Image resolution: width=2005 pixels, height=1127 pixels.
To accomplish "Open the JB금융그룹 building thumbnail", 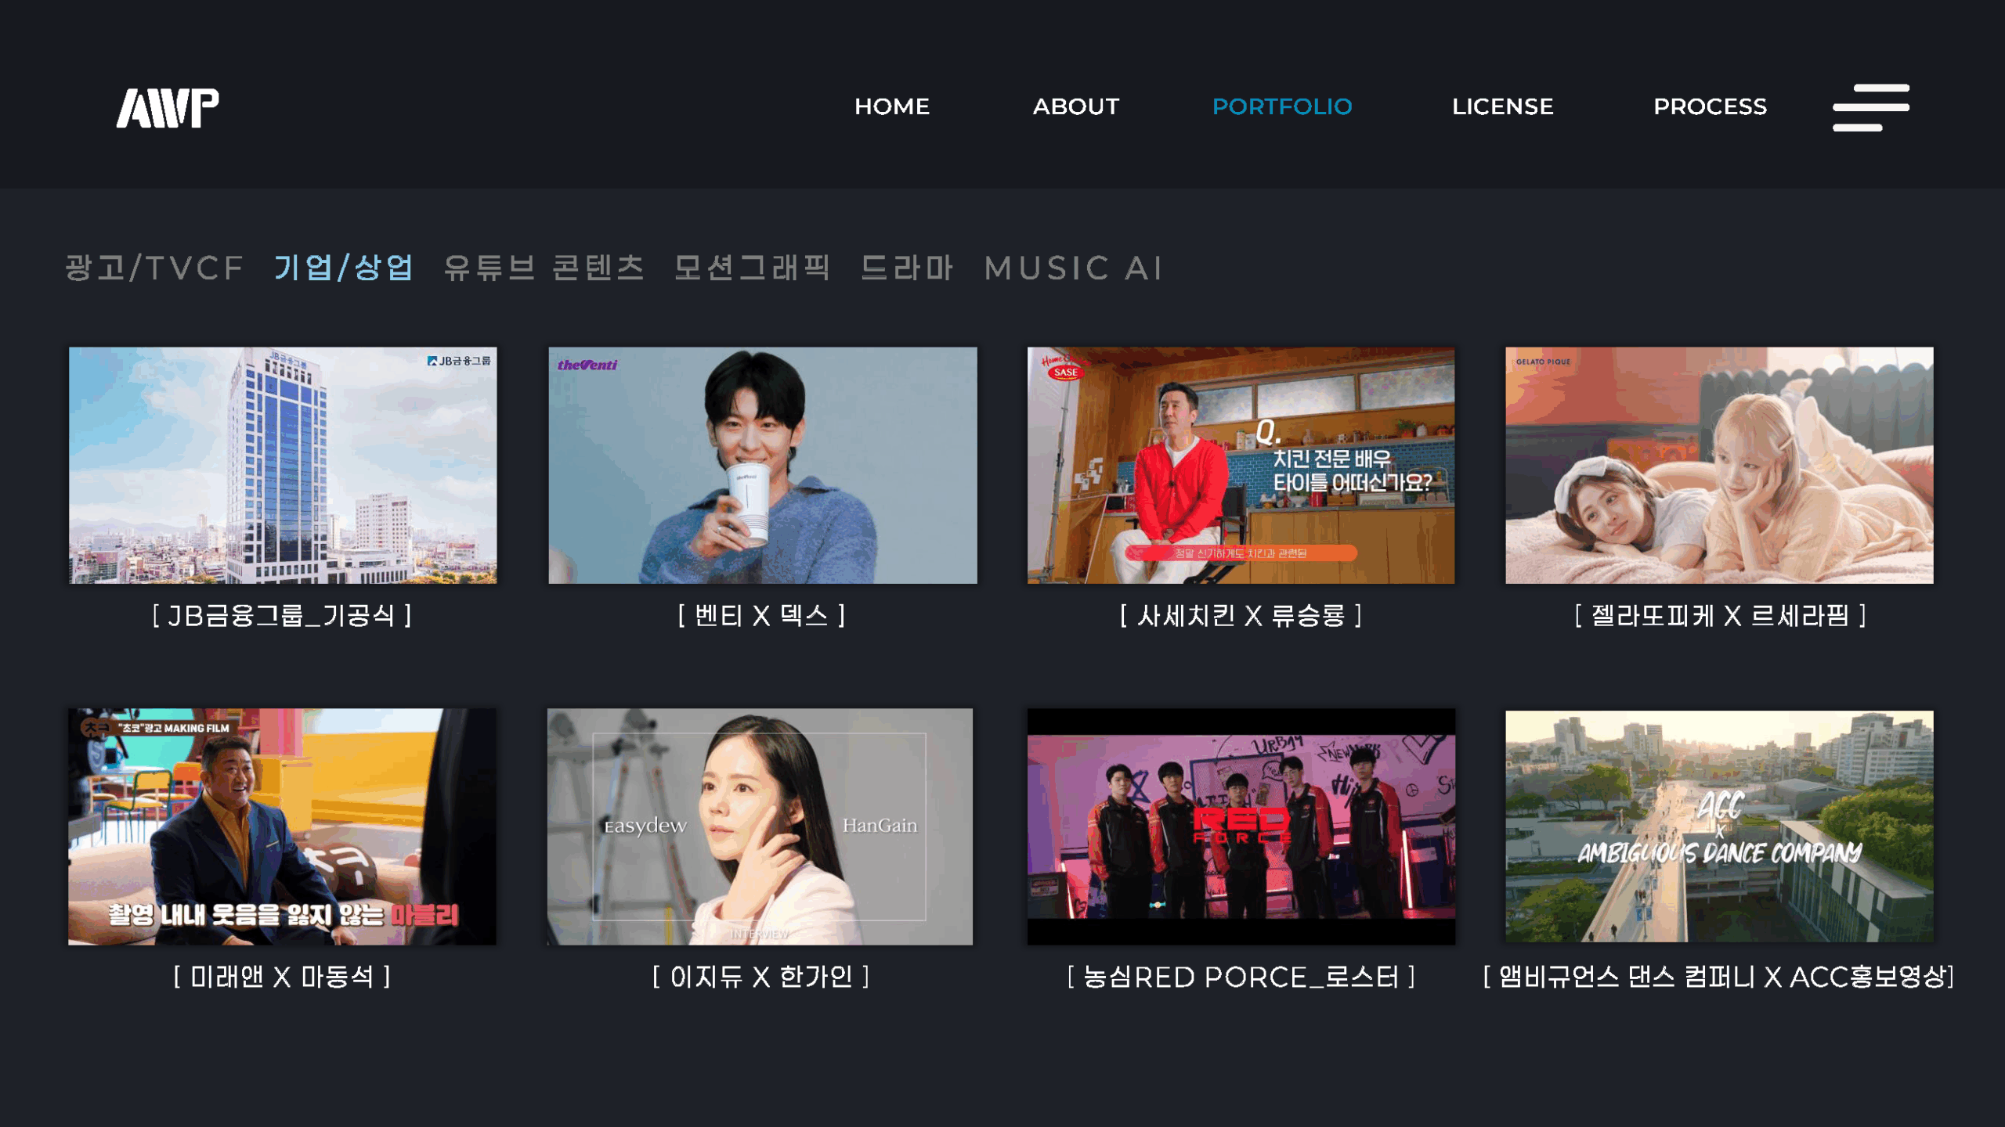I will click(x=283, y=465).
